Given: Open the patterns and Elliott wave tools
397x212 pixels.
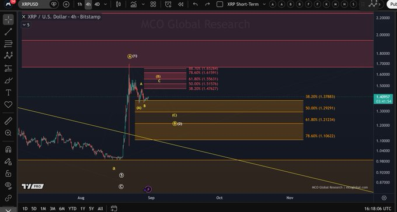Looking at the screenshot, I should (8, 55).
